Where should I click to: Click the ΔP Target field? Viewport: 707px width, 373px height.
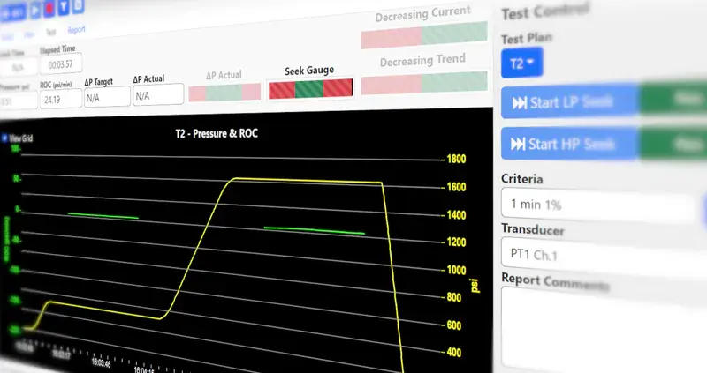[107, 97]
